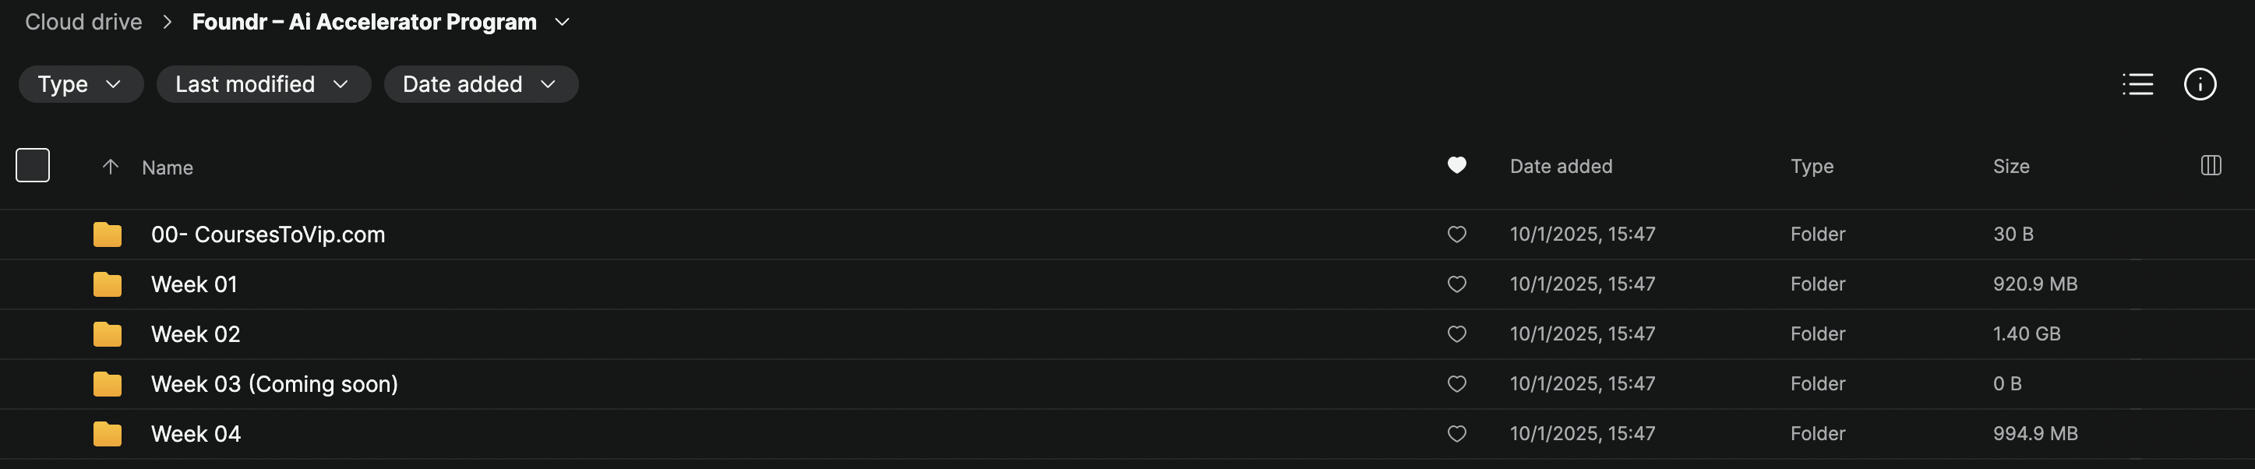Sort by the Size column header
2255x469 pixels.
(2010, 166)
